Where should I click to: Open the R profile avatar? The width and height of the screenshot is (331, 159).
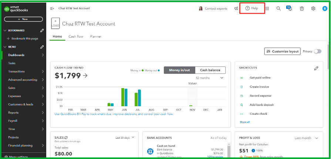pos(325,8)
